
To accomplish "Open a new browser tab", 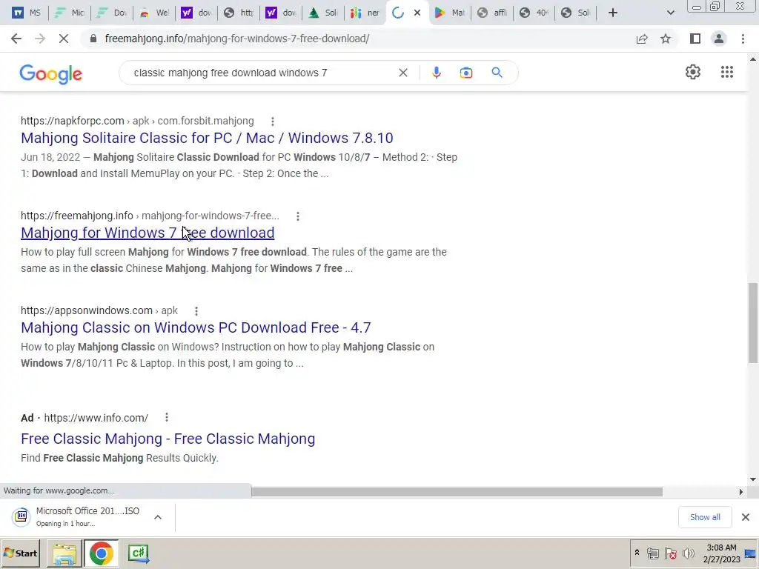I will [x=613, y=13].
